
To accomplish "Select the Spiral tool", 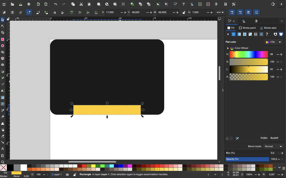I will tap(3, 65).
